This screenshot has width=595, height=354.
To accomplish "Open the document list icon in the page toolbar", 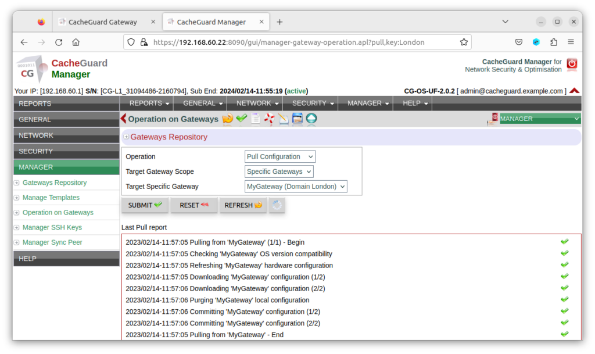I will 256,119.
